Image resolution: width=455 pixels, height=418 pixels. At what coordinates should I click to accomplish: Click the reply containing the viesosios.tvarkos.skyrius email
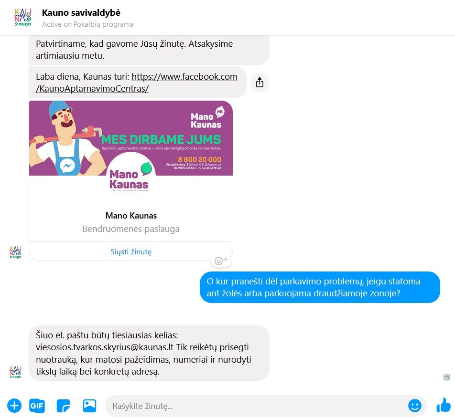149,353
